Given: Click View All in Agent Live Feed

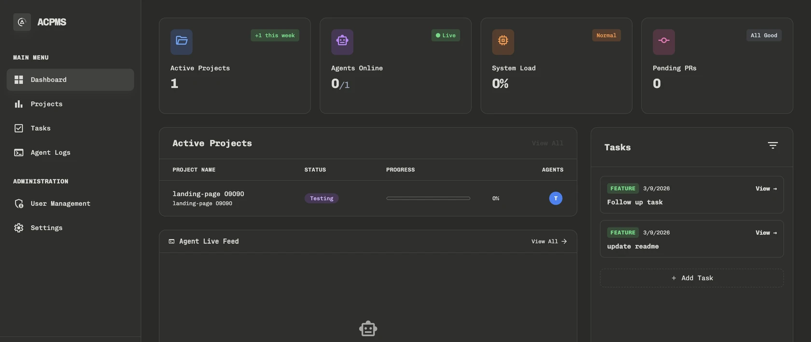Looking at the screenshot, I should coord(549,242).
